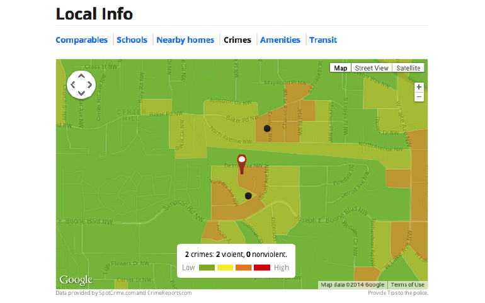Pan the map up with arrow control
Image resolution: width=485 pixels, height=303 pixels.
click(81, 76)
